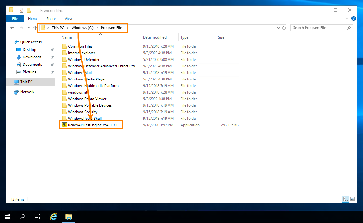Select Network in the navigation pane

pos(27,92)
